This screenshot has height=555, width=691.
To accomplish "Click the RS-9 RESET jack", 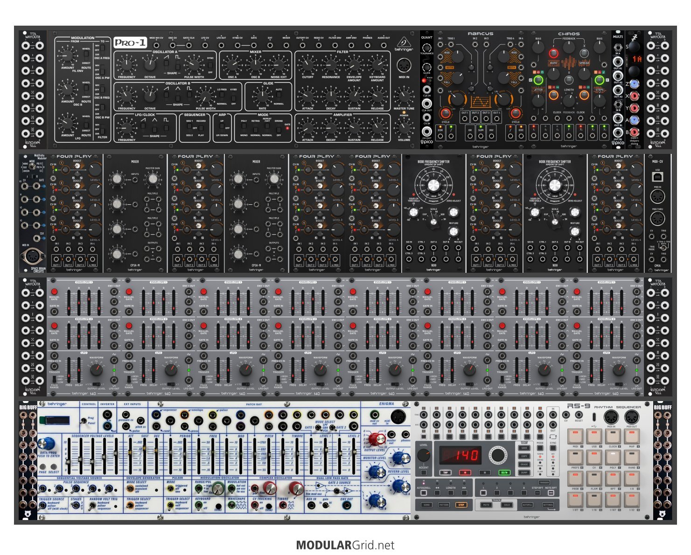I will 579,415.
